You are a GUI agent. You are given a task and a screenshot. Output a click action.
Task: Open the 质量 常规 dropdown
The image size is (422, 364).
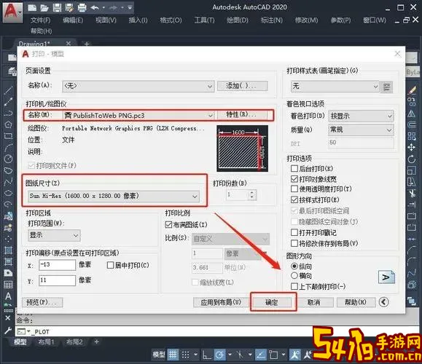(x=361, y=130)
